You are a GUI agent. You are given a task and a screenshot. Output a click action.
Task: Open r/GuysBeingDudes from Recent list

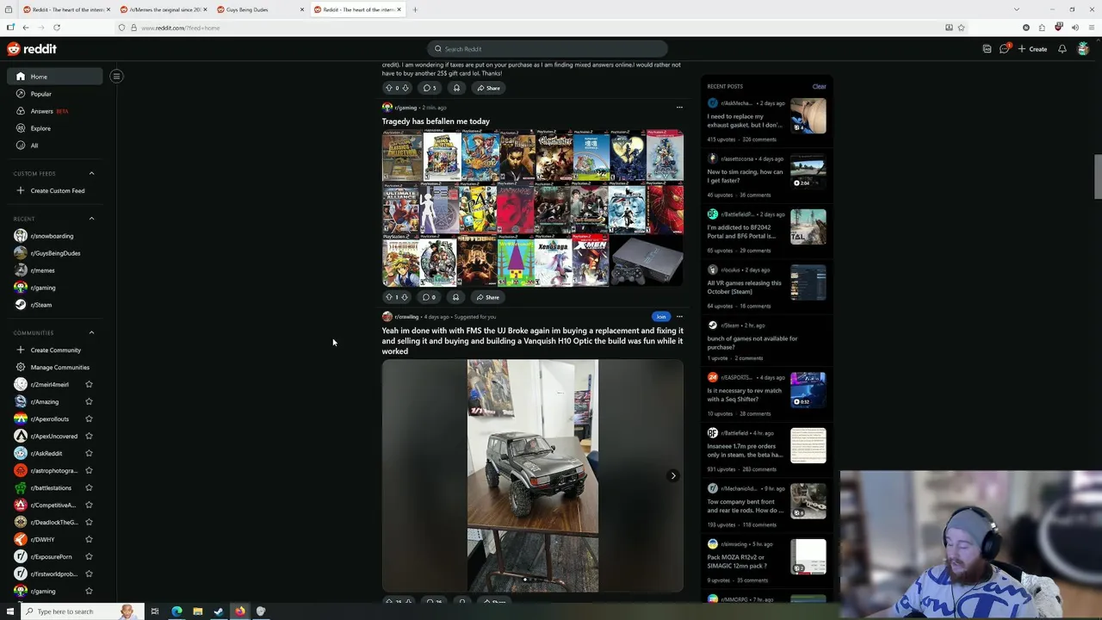[55, 253]
